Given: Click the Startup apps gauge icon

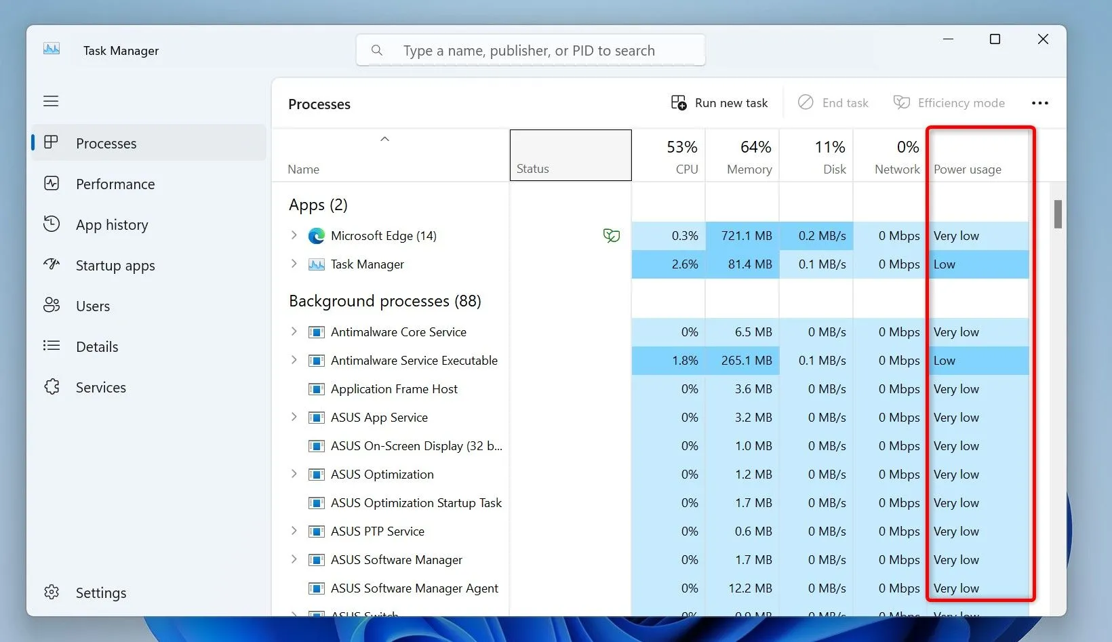Looking at the screenshot, I should pyautogui.click(x=52, y=264).
